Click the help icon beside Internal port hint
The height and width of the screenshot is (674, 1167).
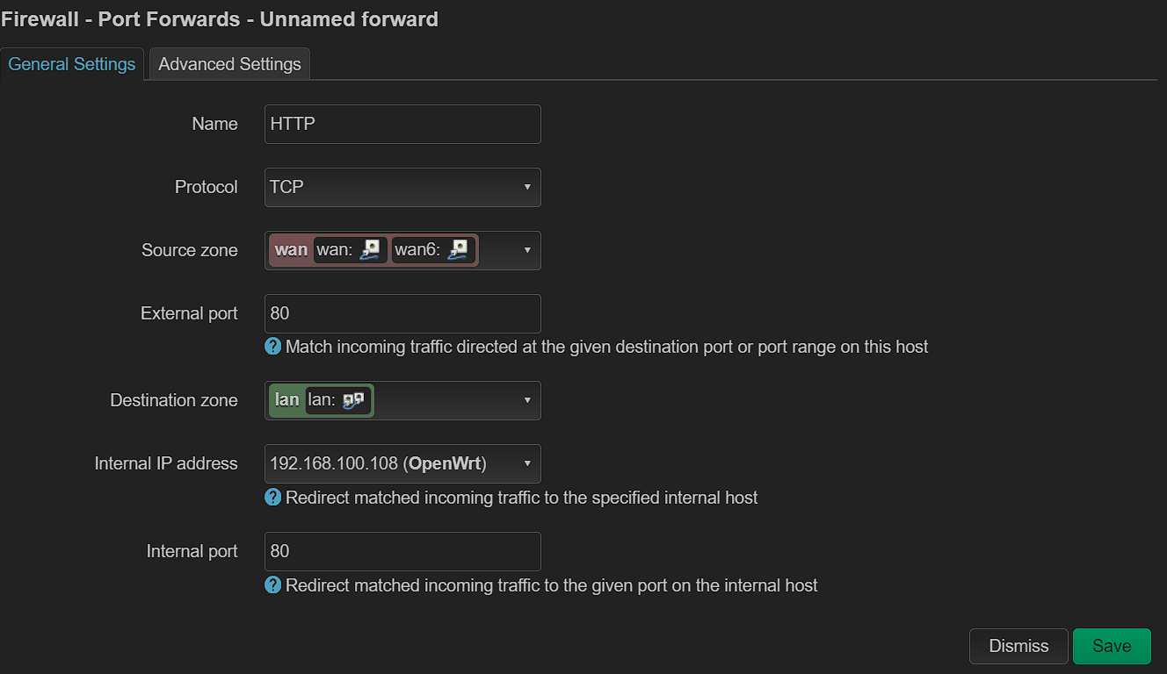pos(272,585)
